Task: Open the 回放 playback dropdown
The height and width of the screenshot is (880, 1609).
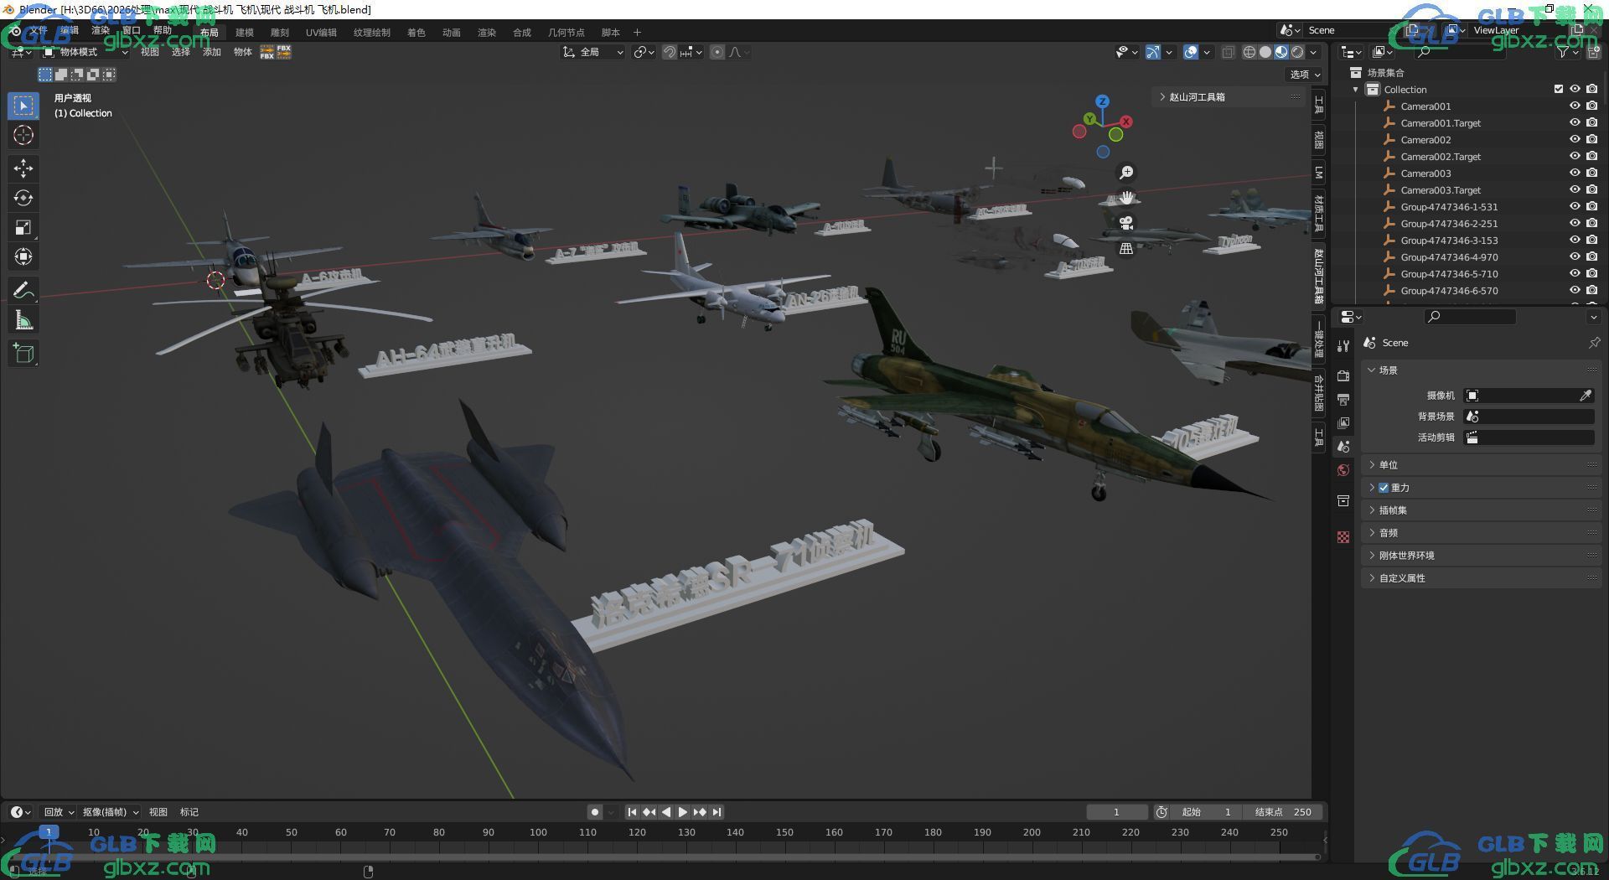Action: 58,812
